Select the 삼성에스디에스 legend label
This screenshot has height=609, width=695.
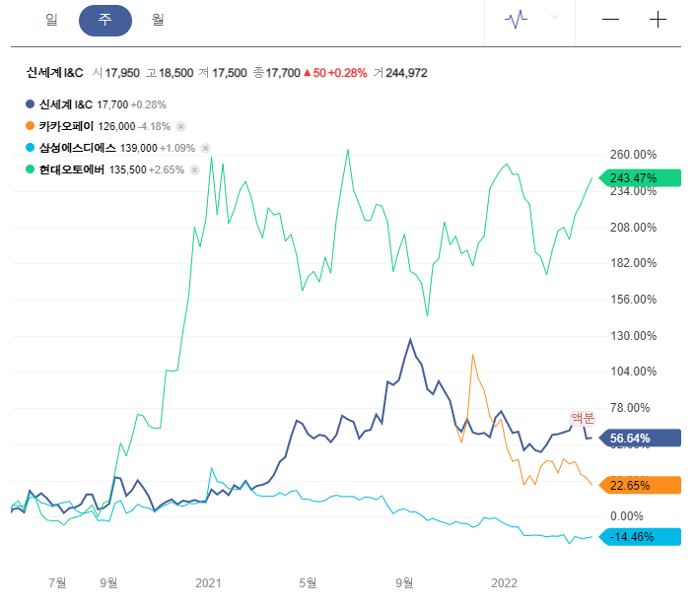click(x=78, y=148)
